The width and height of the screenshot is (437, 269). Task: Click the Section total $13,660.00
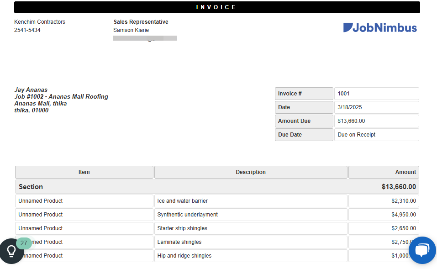click(399, 187)
